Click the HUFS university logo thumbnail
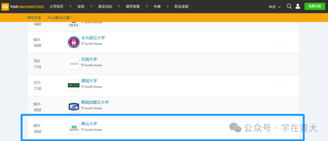The height and width of the screenshot is (141, 328). pos(73,24)
